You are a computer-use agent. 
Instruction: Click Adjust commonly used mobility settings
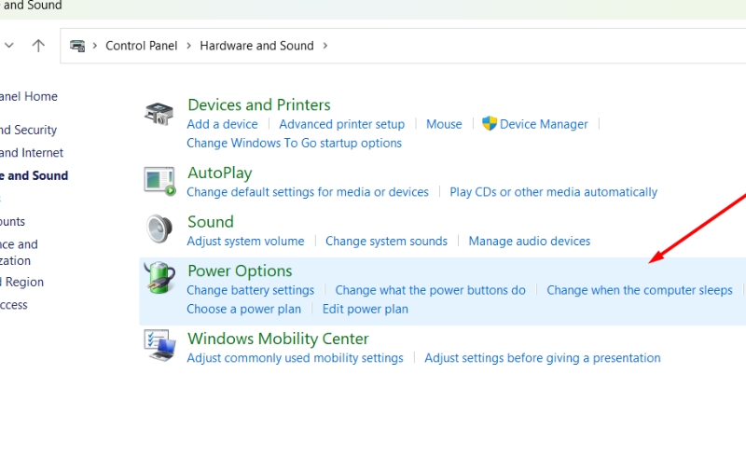point(295,358)
